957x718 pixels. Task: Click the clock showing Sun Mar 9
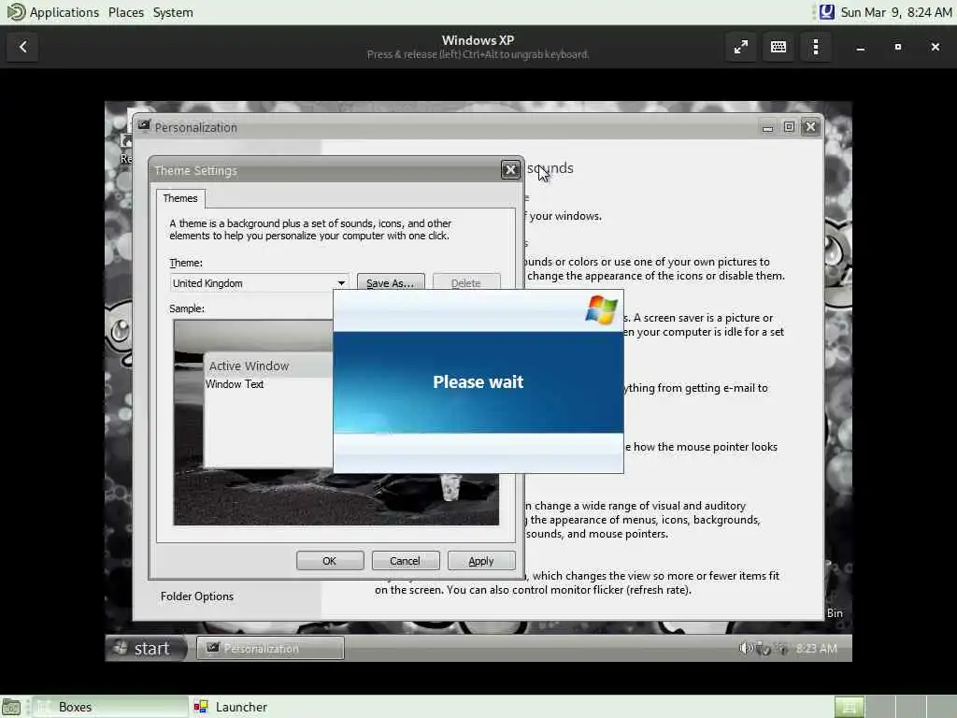click(896, 12)
